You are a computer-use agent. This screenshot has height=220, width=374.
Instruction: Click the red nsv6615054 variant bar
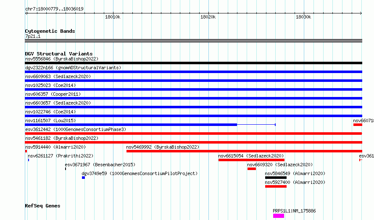(251, 160)
